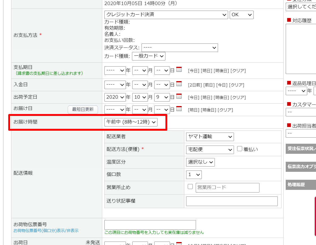Click the 対応履歴 text area
Screen dimensions: 316x245
301,49
